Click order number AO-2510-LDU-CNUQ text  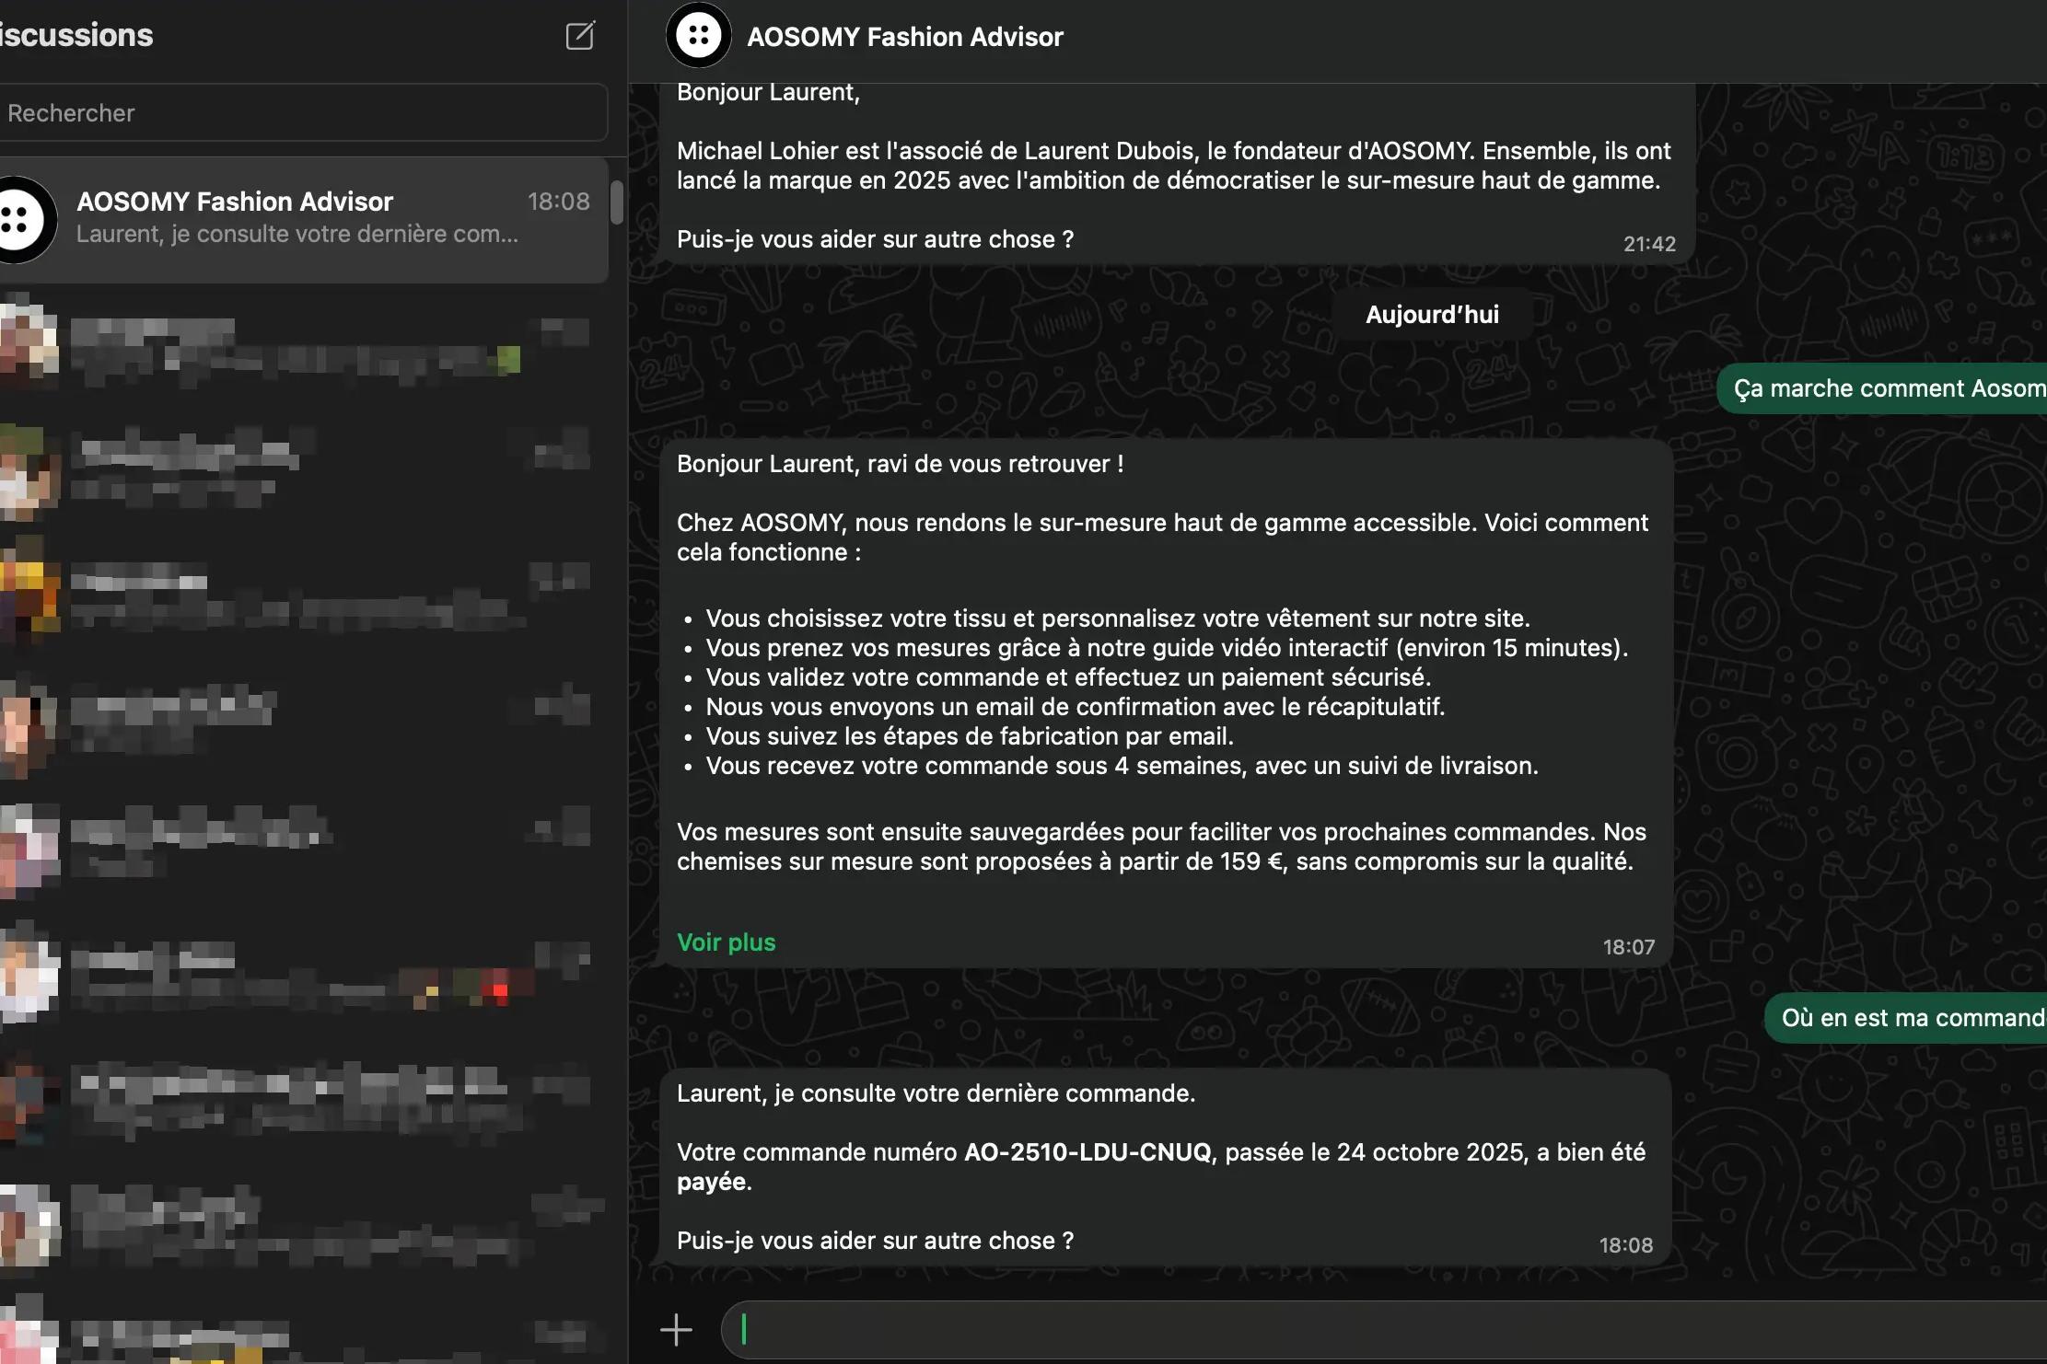[1087, 1152]
